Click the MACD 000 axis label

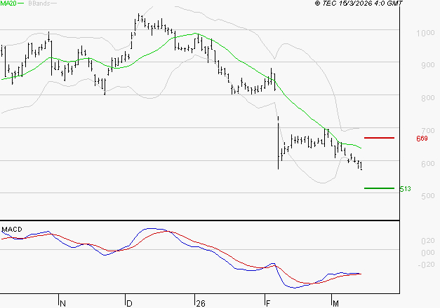tap(428, 253)
